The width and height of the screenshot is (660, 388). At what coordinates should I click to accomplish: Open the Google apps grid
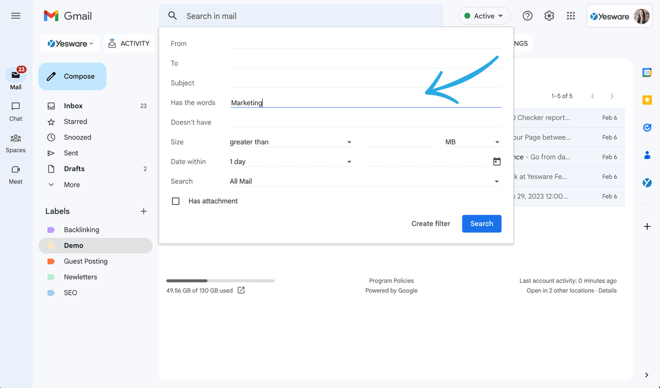(570, 16)
